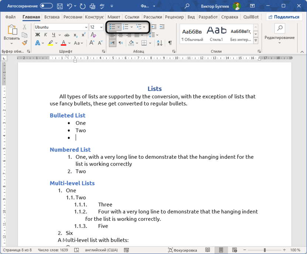
Task: Toggle bold formatting for selected text
Action: tap(37, 34)
